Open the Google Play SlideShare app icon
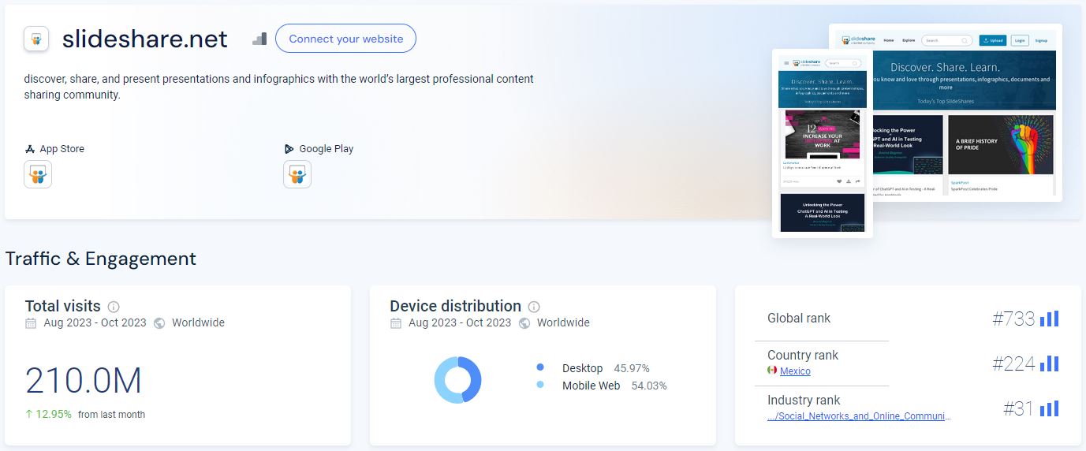This screenshot has width=1086, height=451. click(297, 174)
